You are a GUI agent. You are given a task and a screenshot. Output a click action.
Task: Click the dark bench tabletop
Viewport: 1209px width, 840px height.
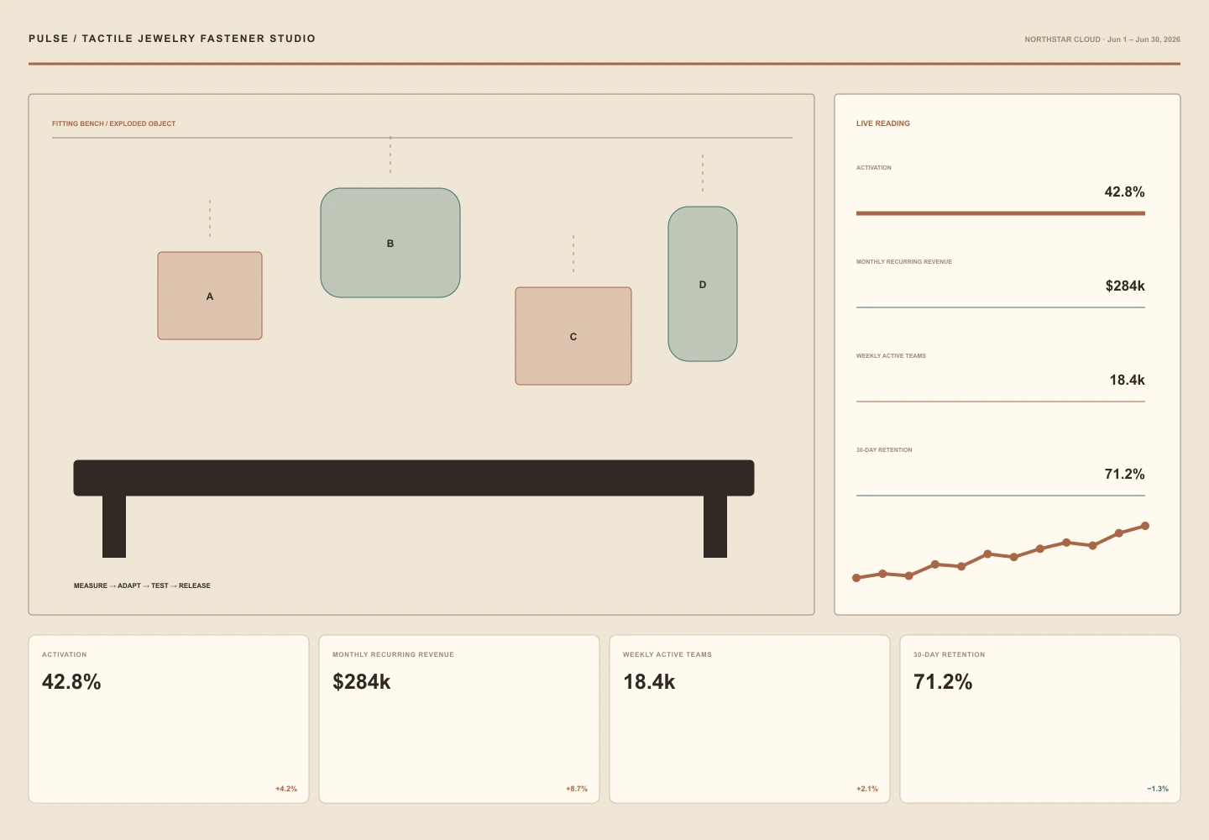pyautogui.click(x=414, y=478)
